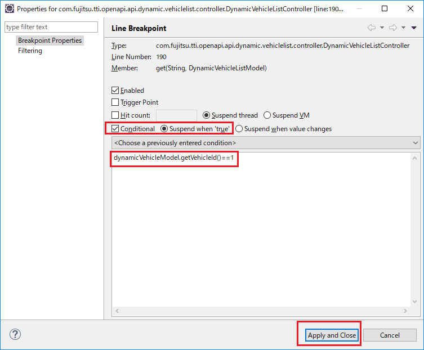The height and width of the screenshot is (350, 424).
Task: Select the Suspend VM radio button
Action: click(x=267, y=115)
